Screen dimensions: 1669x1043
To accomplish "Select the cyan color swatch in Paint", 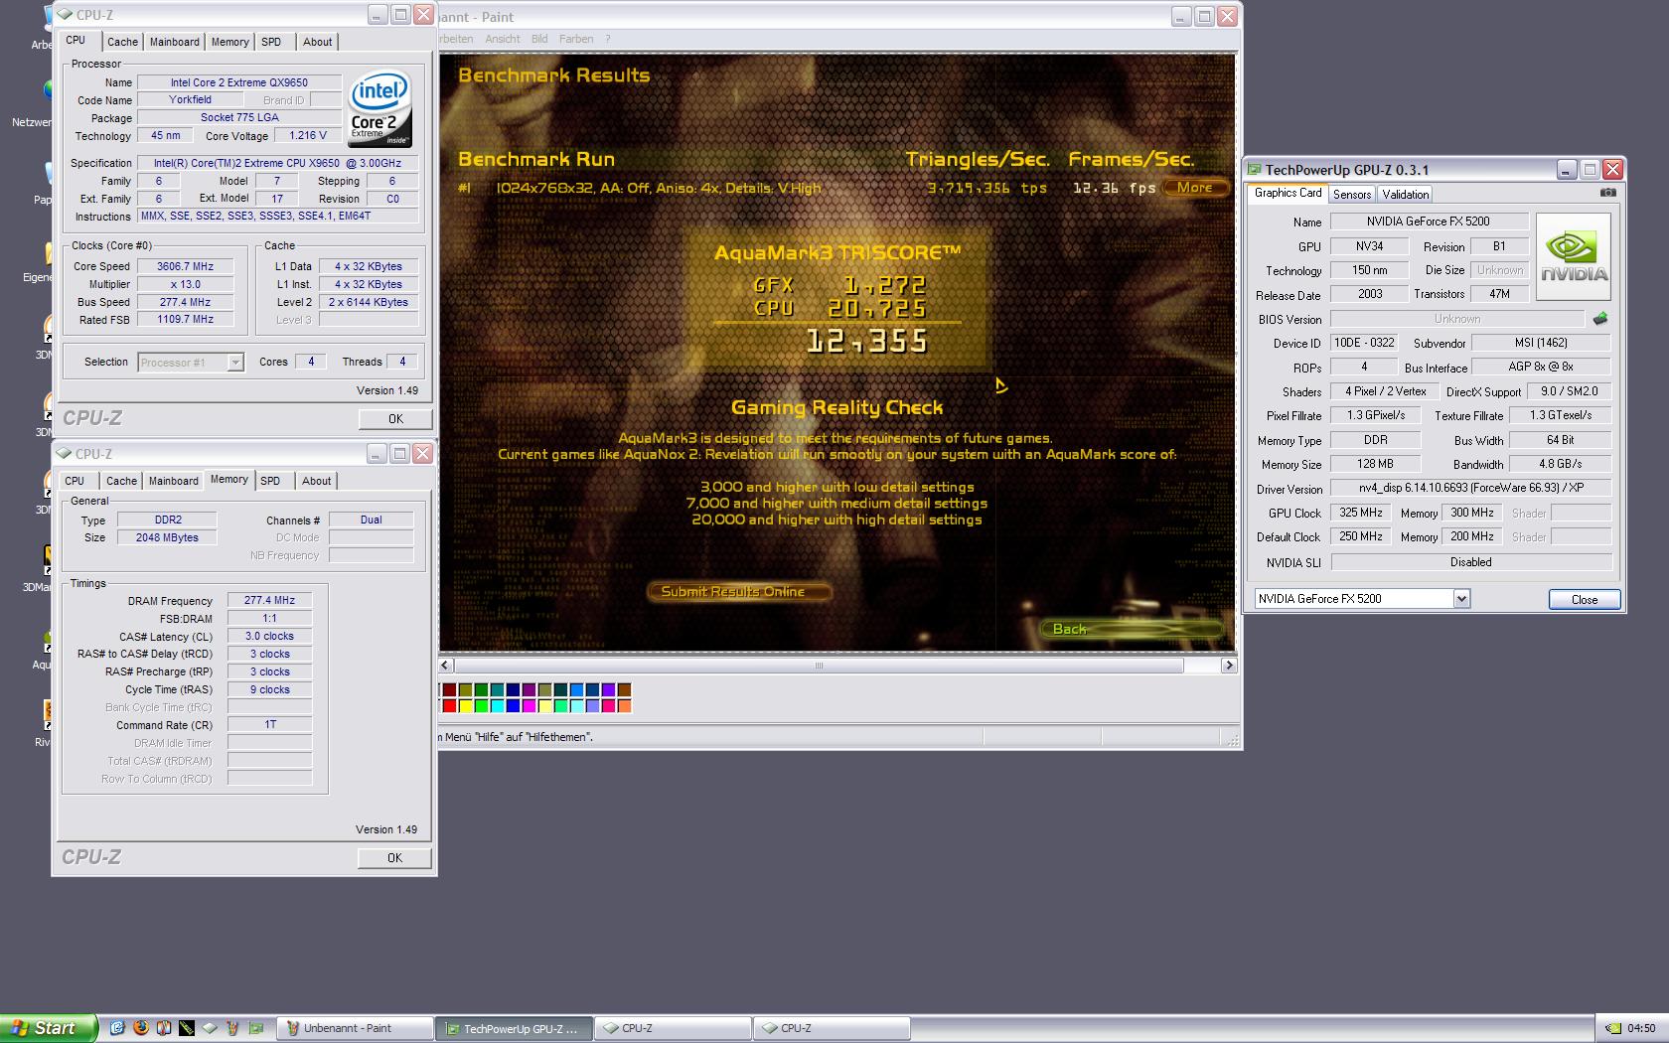I will pos(498,706).
